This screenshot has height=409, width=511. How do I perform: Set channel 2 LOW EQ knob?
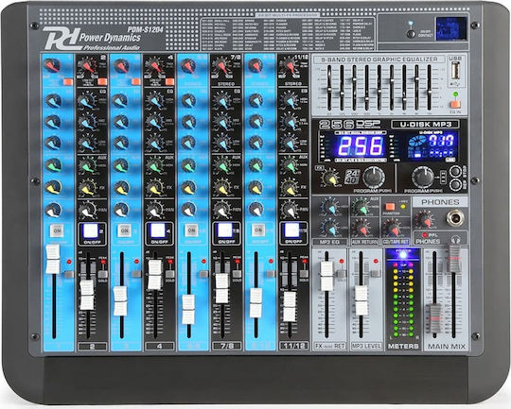pos(87,144)
